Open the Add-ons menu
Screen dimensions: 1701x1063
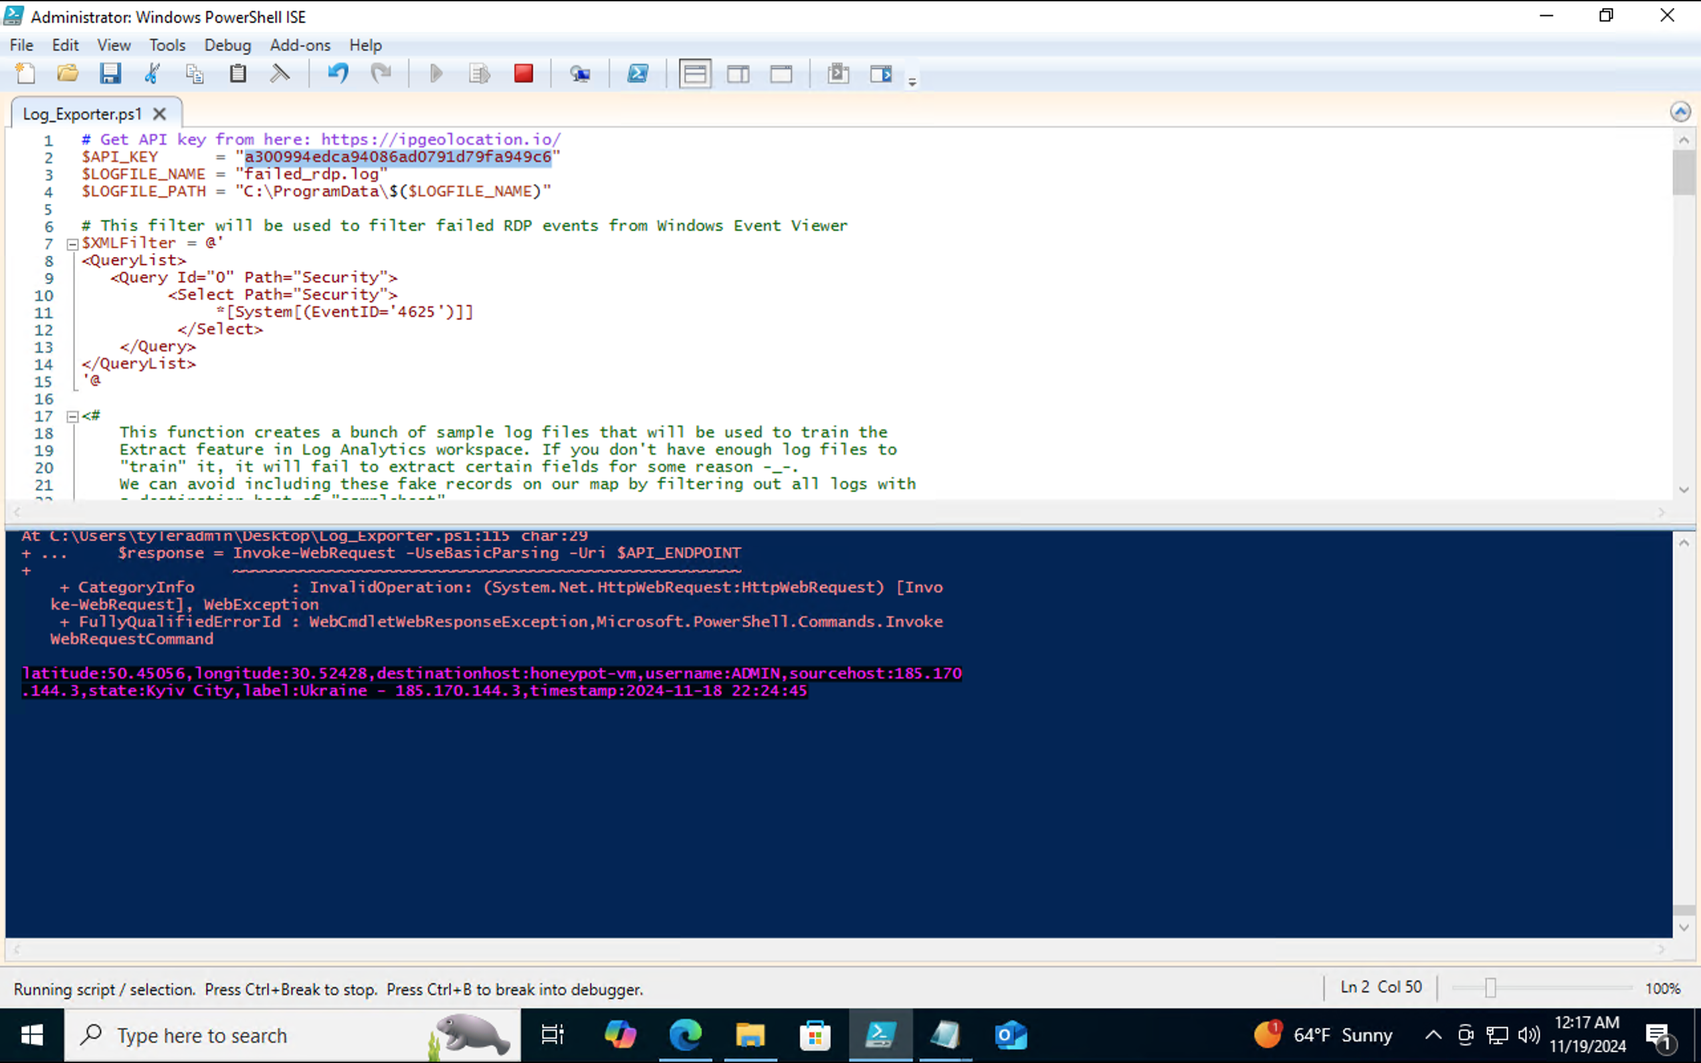pos(300,45)
